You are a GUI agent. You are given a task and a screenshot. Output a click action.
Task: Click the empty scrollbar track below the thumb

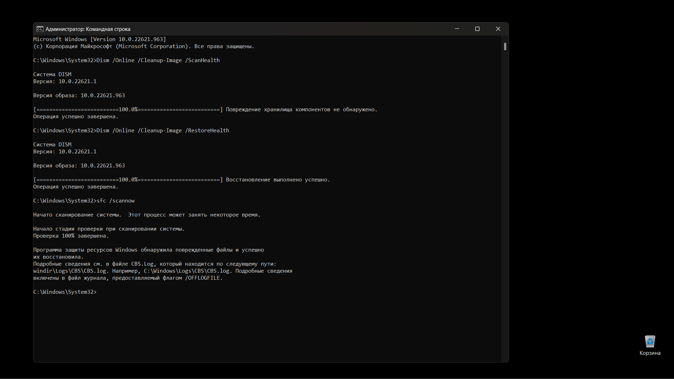point(505,211)
